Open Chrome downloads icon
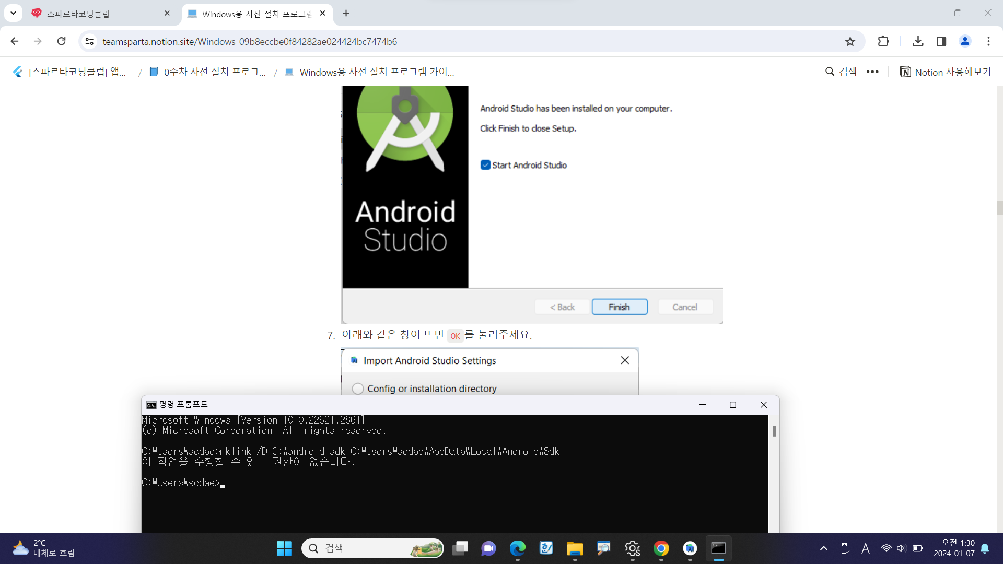The height and width of the screenshot is (564, 1003). [x=918, y=41]
